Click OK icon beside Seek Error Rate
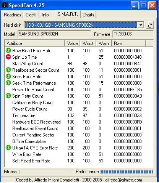This screenshot has height=183, width=159. pyautogui.click(x=8, y=76)
